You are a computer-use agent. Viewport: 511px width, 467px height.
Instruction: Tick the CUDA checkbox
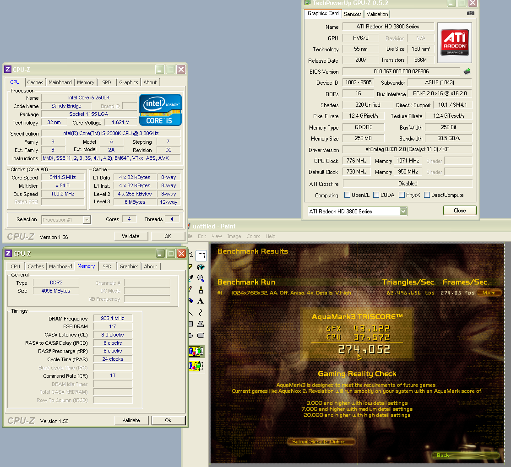coord(376,195)
